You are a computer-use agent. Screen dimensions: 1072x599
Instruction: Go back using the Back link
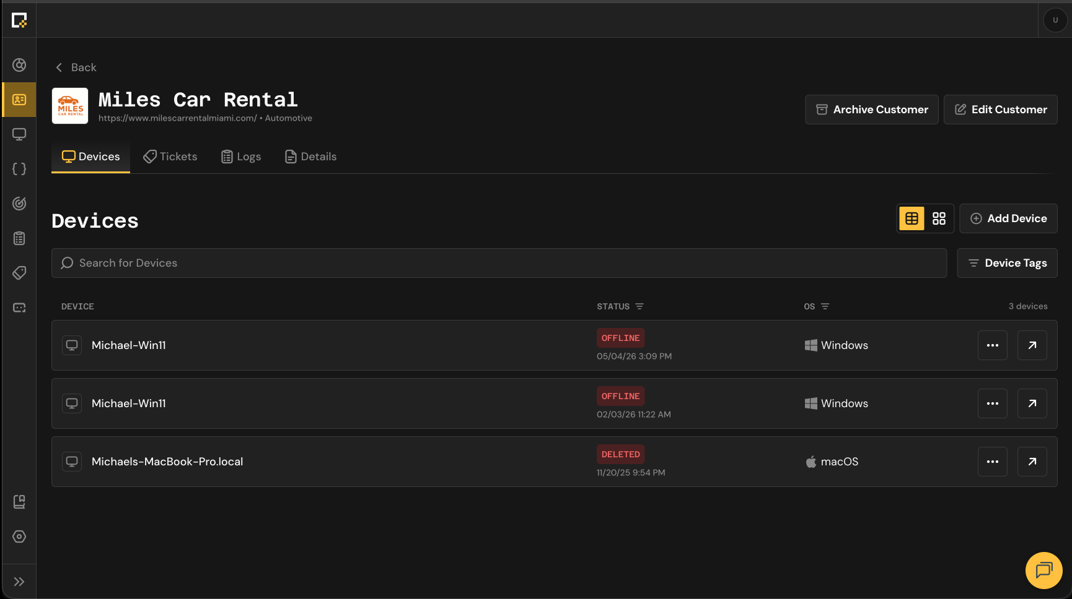(x=76, y=67)
